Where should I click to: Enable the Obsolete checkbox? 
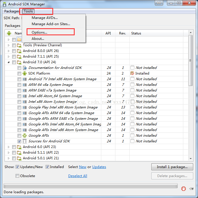[17, 176]
